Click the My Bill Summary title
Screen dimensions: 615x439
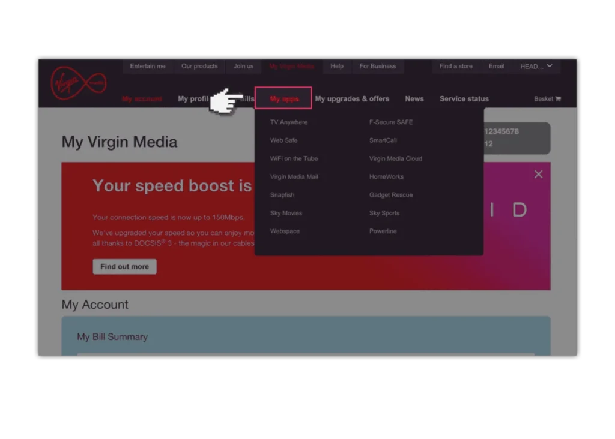tap(112, 337)
